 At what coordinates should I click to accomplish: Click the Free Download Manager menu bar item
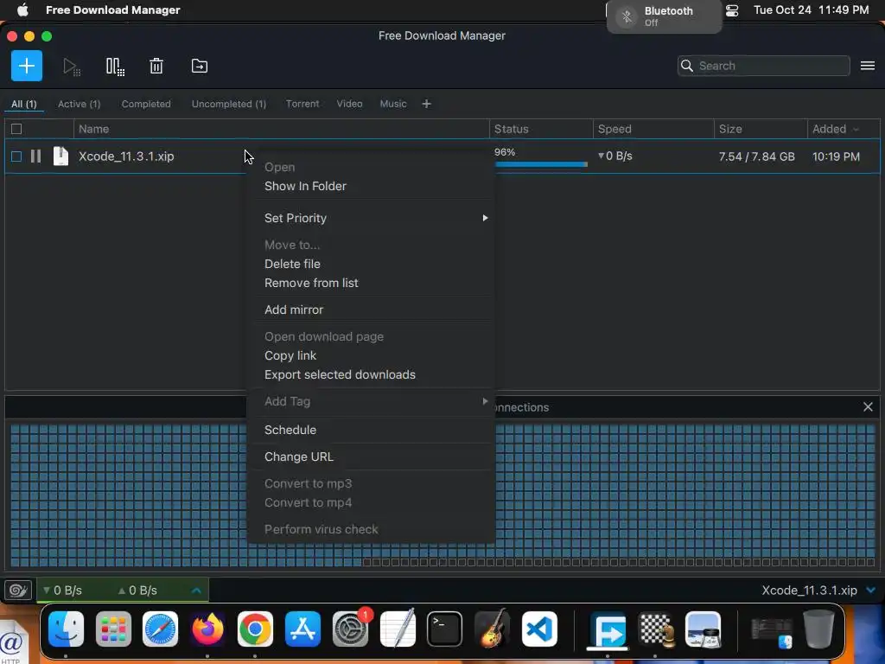(113, 10)
